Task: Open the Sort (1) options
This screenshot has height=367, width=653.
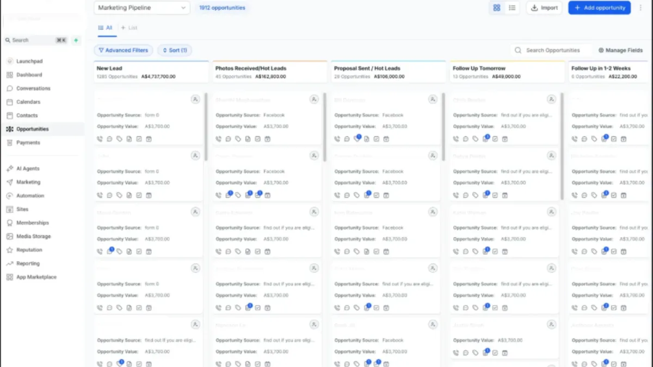Action: pos(175,50)
